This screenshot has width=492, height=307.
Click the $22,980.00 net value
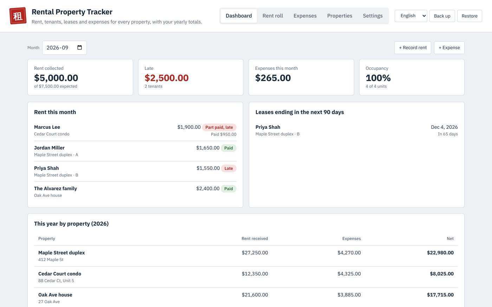[x=440, y=253]
